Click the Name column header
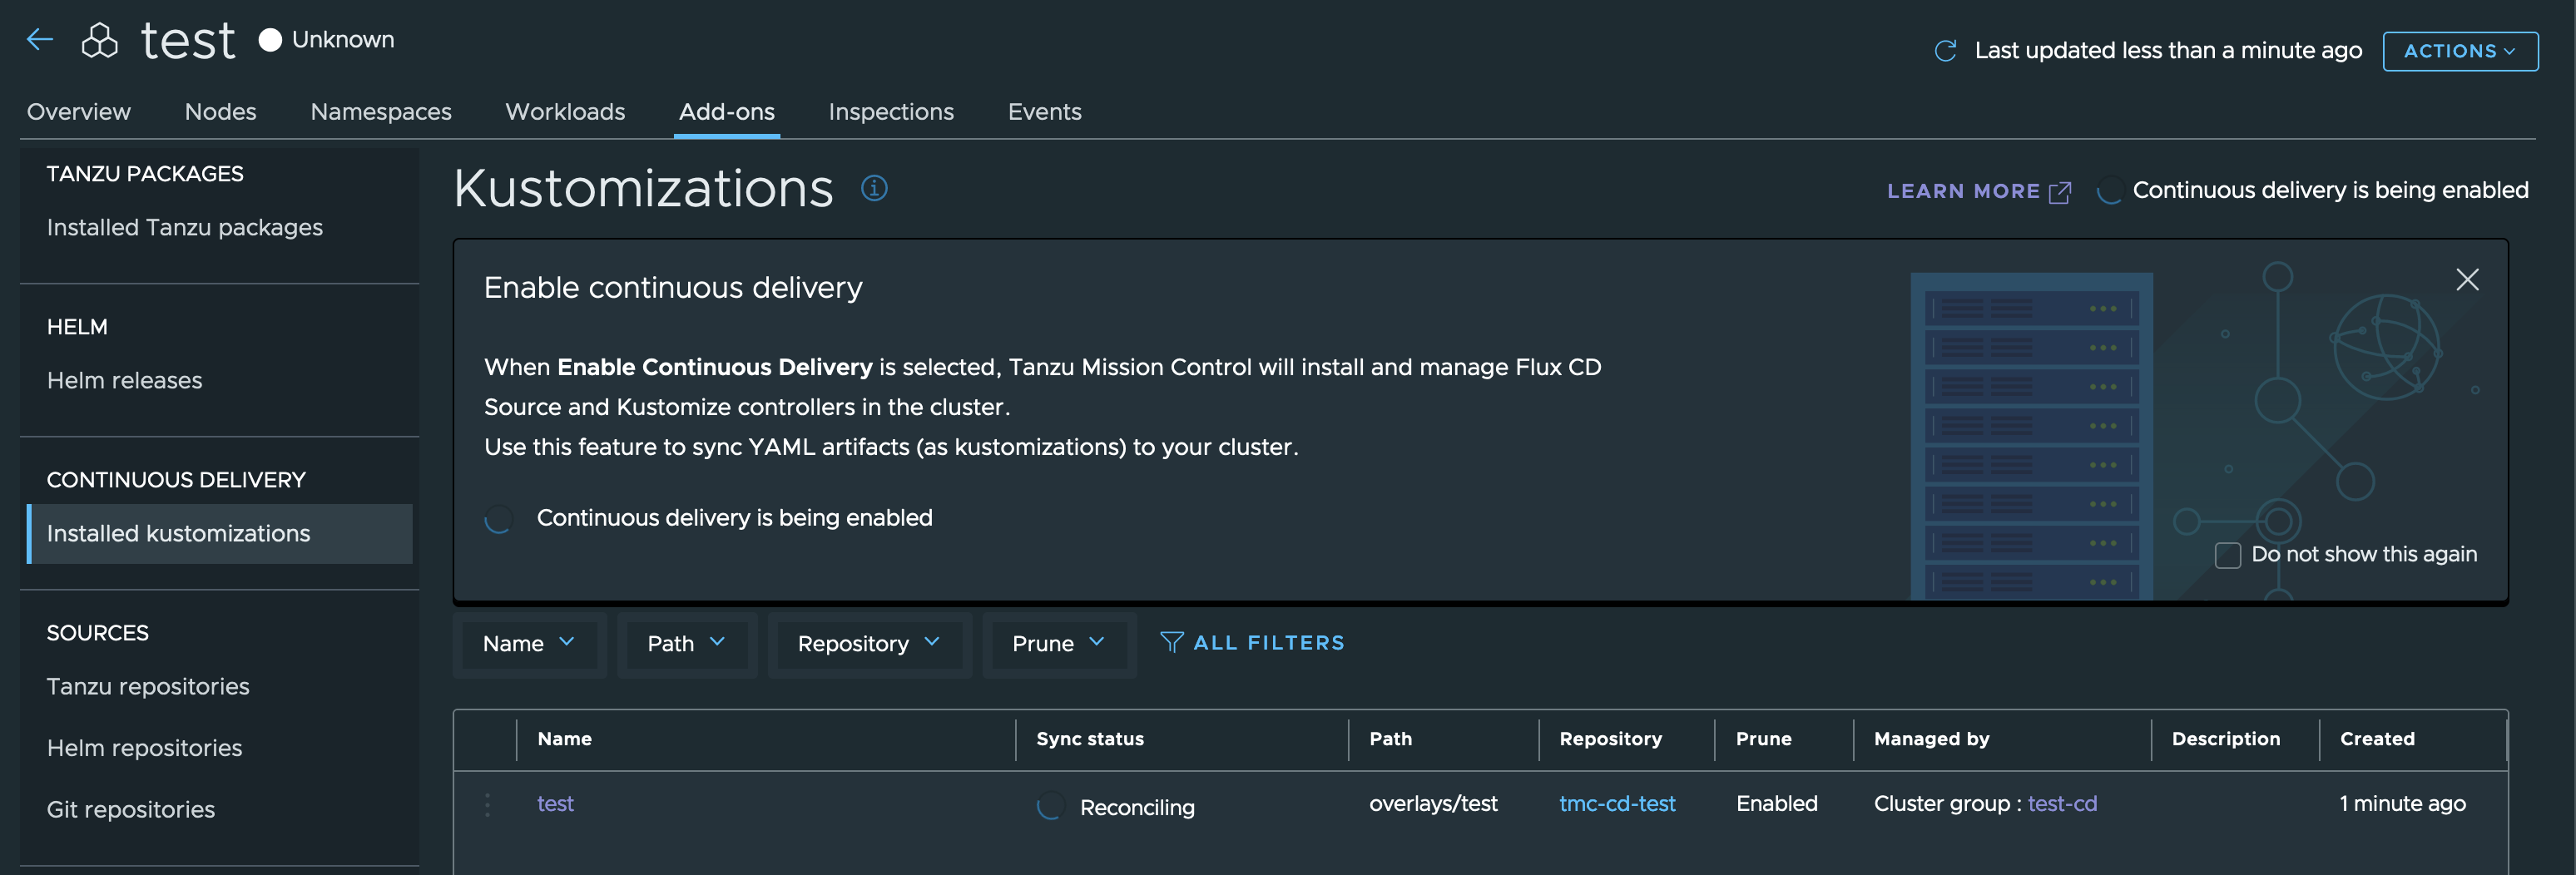Image resolution: width=2576 pixels, height=875 pixels. (564, 739)
